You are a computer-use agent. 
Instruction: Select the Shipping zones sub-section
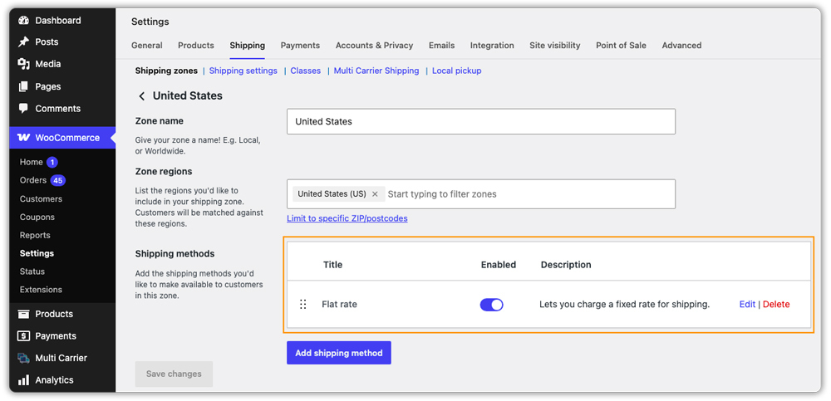[166, 71]
